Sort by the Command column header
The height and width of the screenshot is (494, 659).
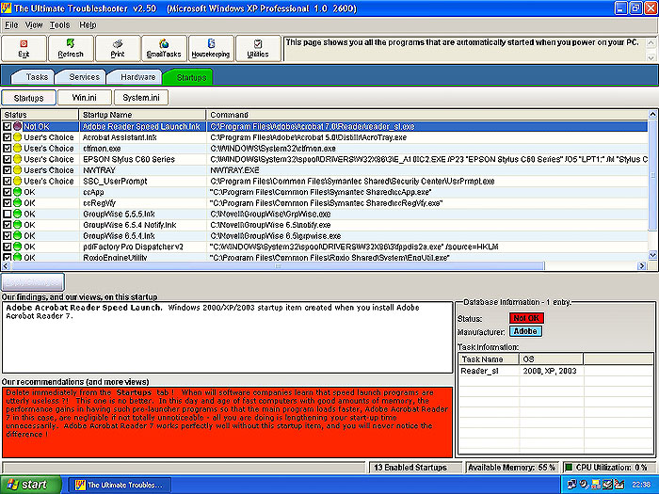pos(427,115)
